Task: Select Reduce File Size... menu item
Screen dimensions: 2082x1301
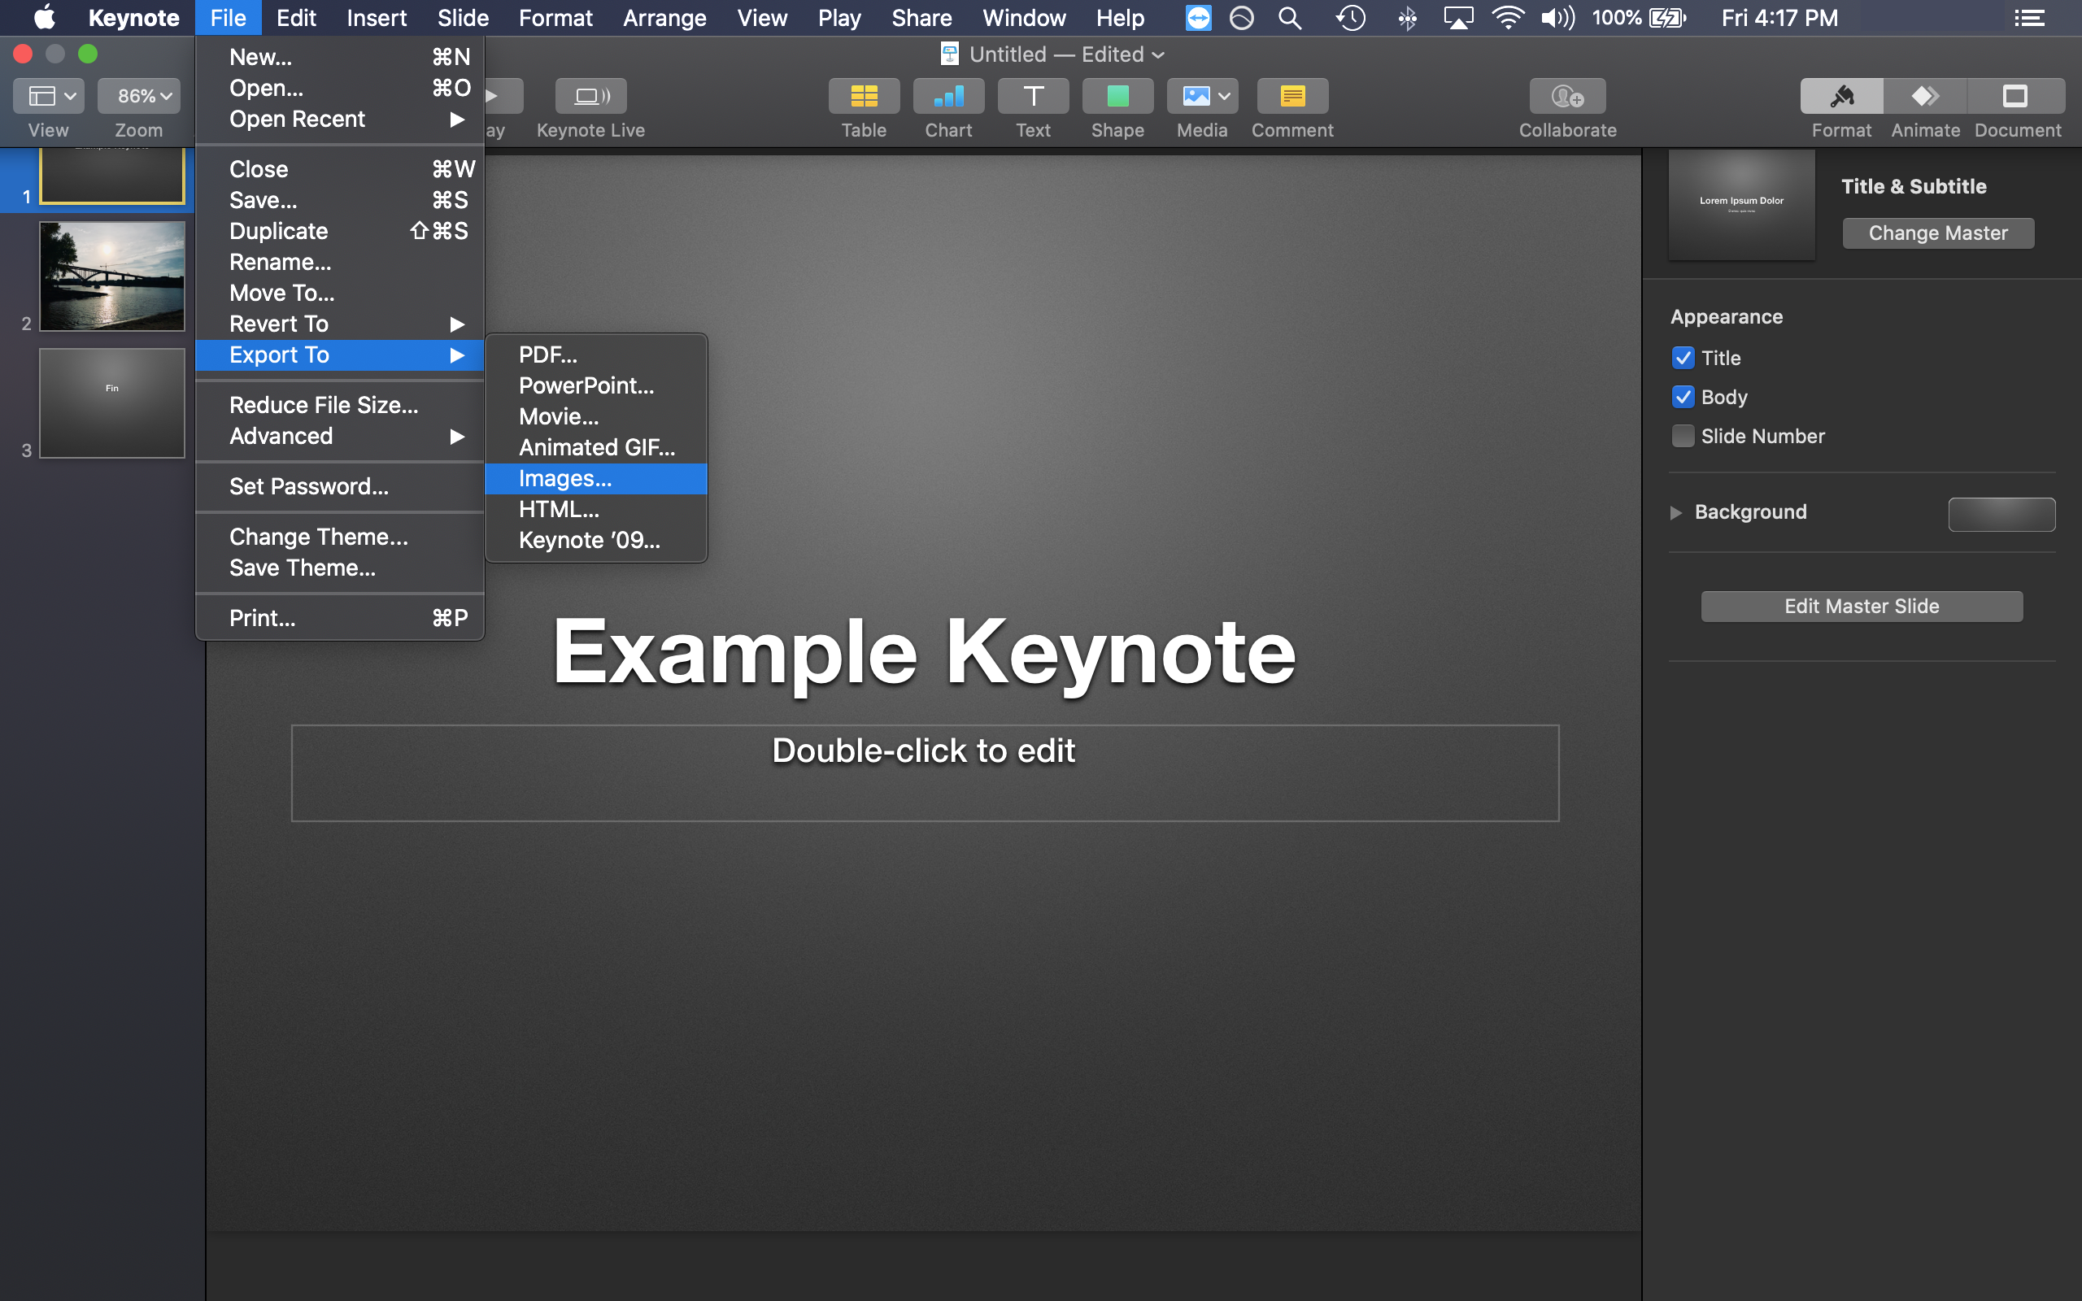Action: [x=340, y=404]
